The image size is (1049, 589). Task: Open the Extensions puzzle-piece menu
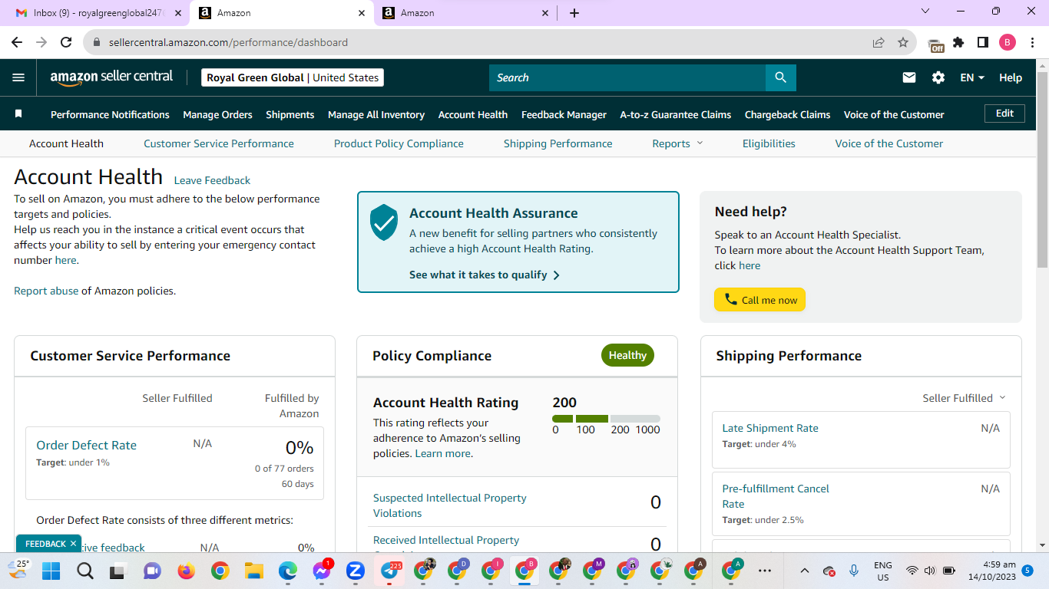coord(958,43)
